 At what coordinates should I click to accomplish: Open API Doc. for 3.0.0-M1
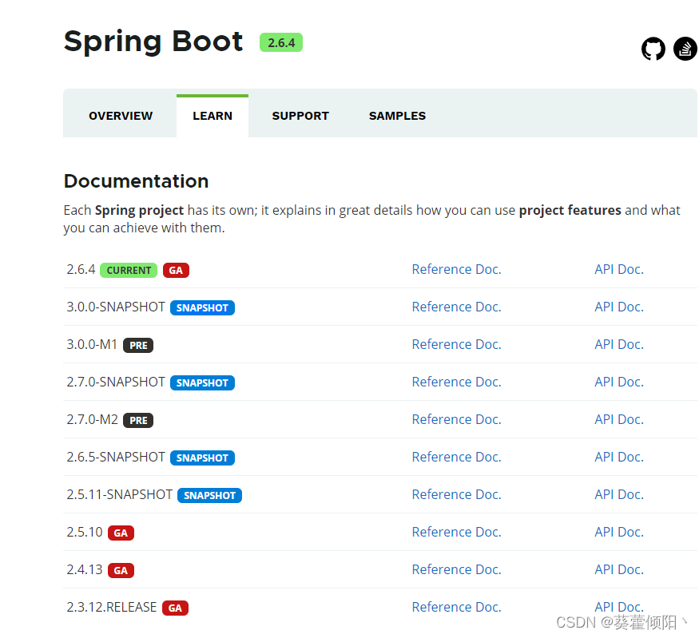click(619, 344)
